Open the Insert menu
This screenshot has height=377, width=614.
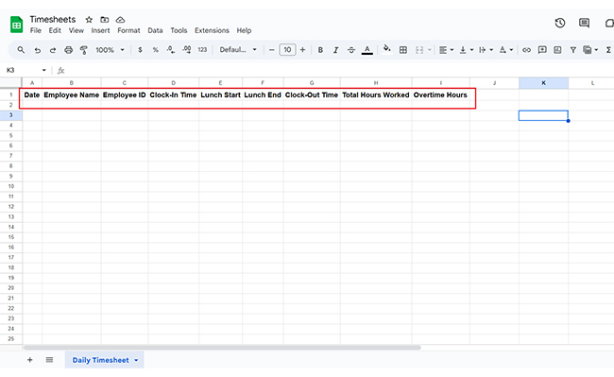point(101,30)
